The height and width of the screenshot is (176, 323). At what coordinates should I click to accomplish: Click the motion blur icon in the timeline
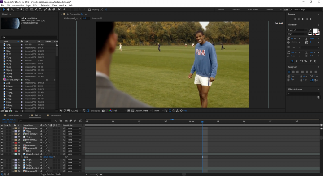[75, 120]
